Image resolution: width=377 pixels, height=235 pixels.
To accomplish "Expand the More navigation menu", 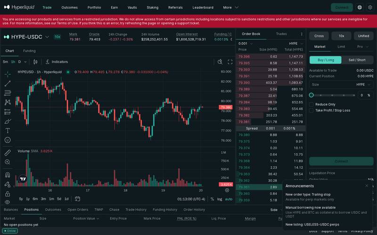I will [230, 8].
